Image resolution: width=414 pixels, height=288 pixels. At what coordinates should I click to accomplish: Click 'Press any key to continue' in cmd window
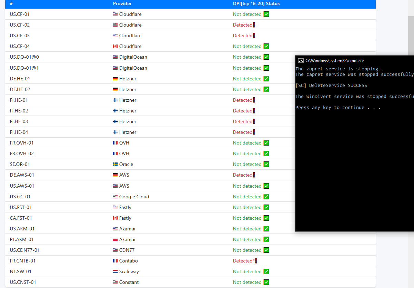tap(338, 107)
